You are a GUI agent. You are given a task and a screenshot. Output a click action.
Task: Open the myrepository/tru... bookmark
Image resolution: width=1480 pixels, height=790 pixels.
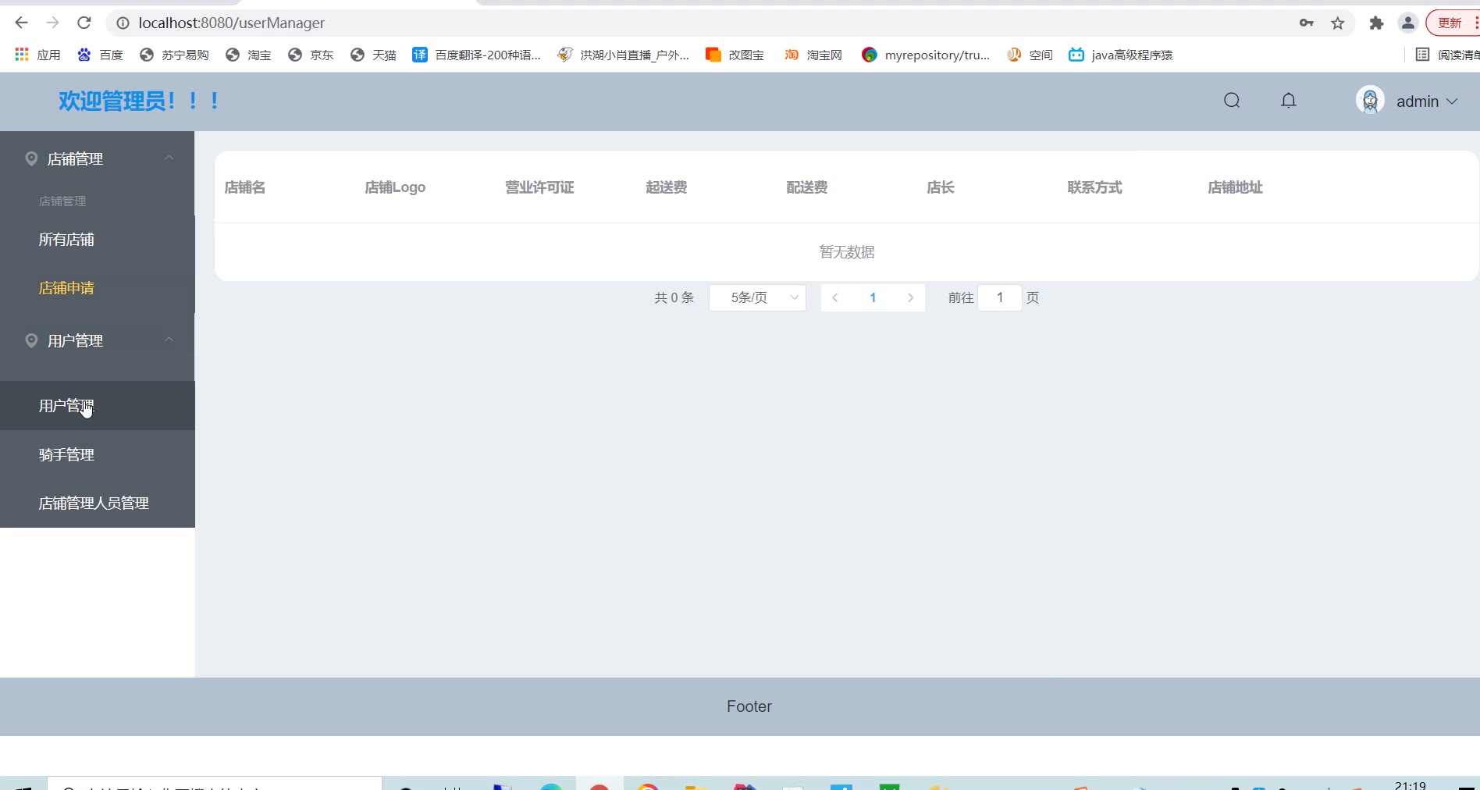tap(926, 55)
